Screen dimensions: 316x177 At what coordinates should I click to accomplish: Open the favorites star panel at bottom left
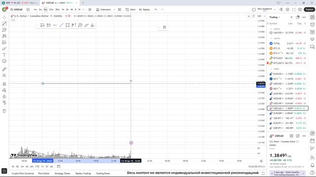tap(4, 171)
